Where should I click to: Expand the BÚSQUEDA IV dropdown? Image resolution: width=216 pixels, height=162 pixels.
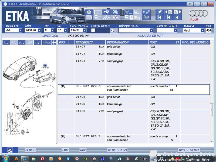(152, 31)
